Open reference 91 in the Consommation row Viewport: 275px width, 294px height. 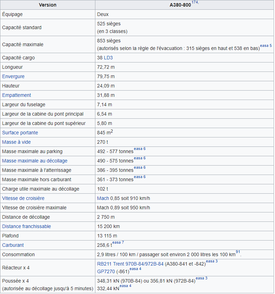[238, 252]
